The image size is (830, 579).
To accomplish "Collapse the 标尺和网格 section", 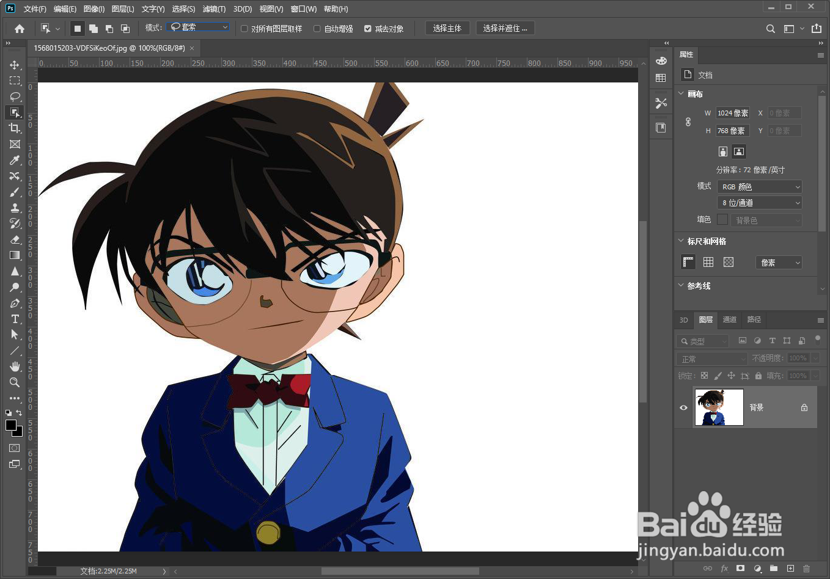I will (x=681, y=241).
